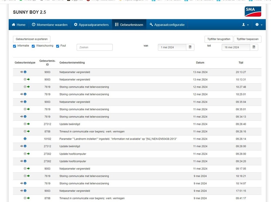
Task: Open the calendar picker for 'van' date
Action: tap(190, 47)
